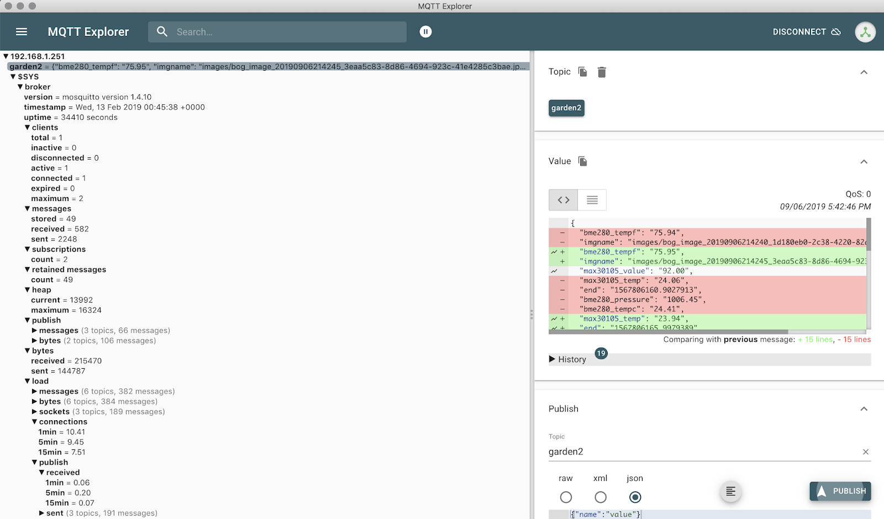This screenshot has height=519, width=884.
Task: Collapse the connections tree node
Action: point(35,422)
